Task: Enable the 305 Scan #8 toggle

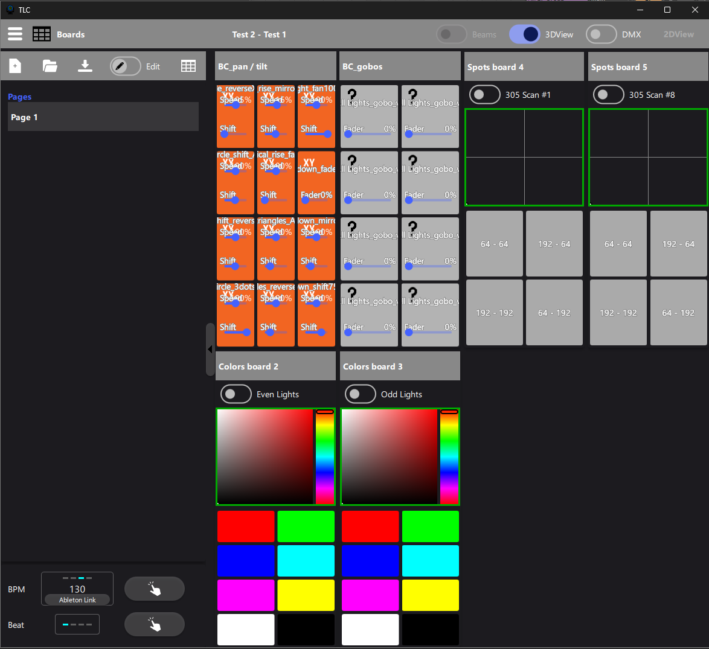Action: 608,95
